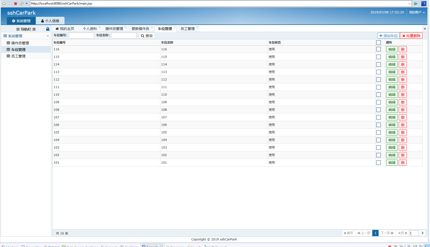
Task: Click the 查询 search magnifier button
Action: pyautogui.click(x=147, y=36)
